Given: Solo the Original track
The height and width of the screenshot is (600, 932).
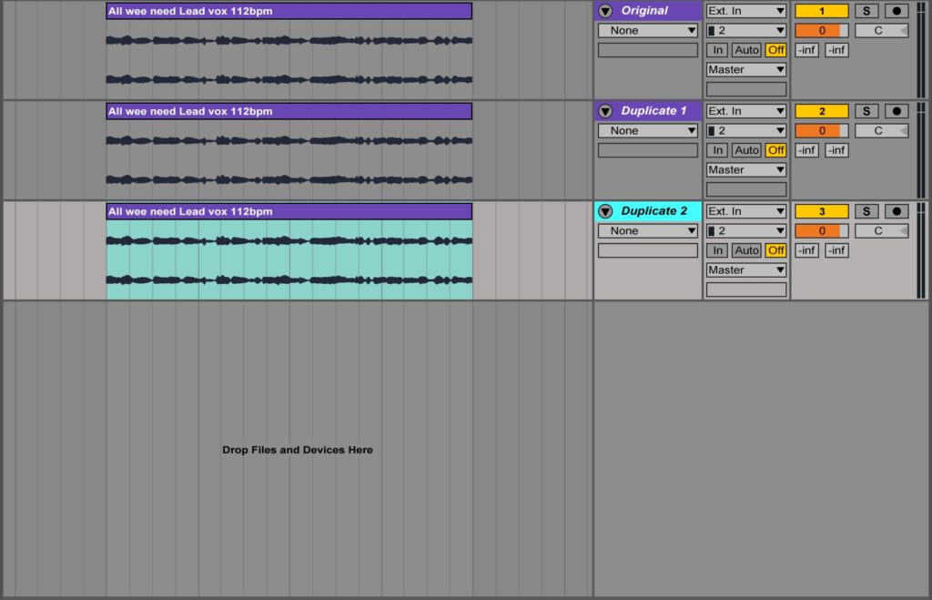Looking at the screenshot, I should point(866,11).
